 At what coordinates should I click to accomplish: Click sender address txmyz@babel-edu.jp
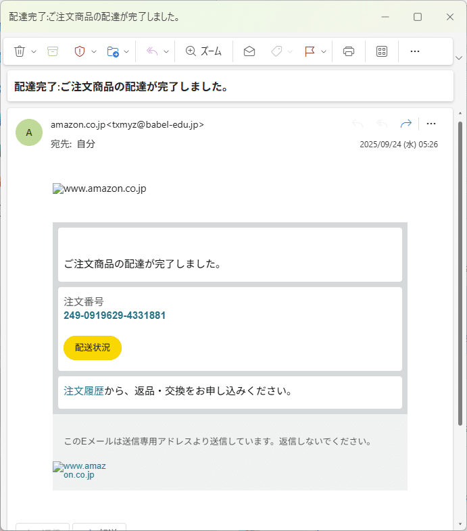click(155, 124)
